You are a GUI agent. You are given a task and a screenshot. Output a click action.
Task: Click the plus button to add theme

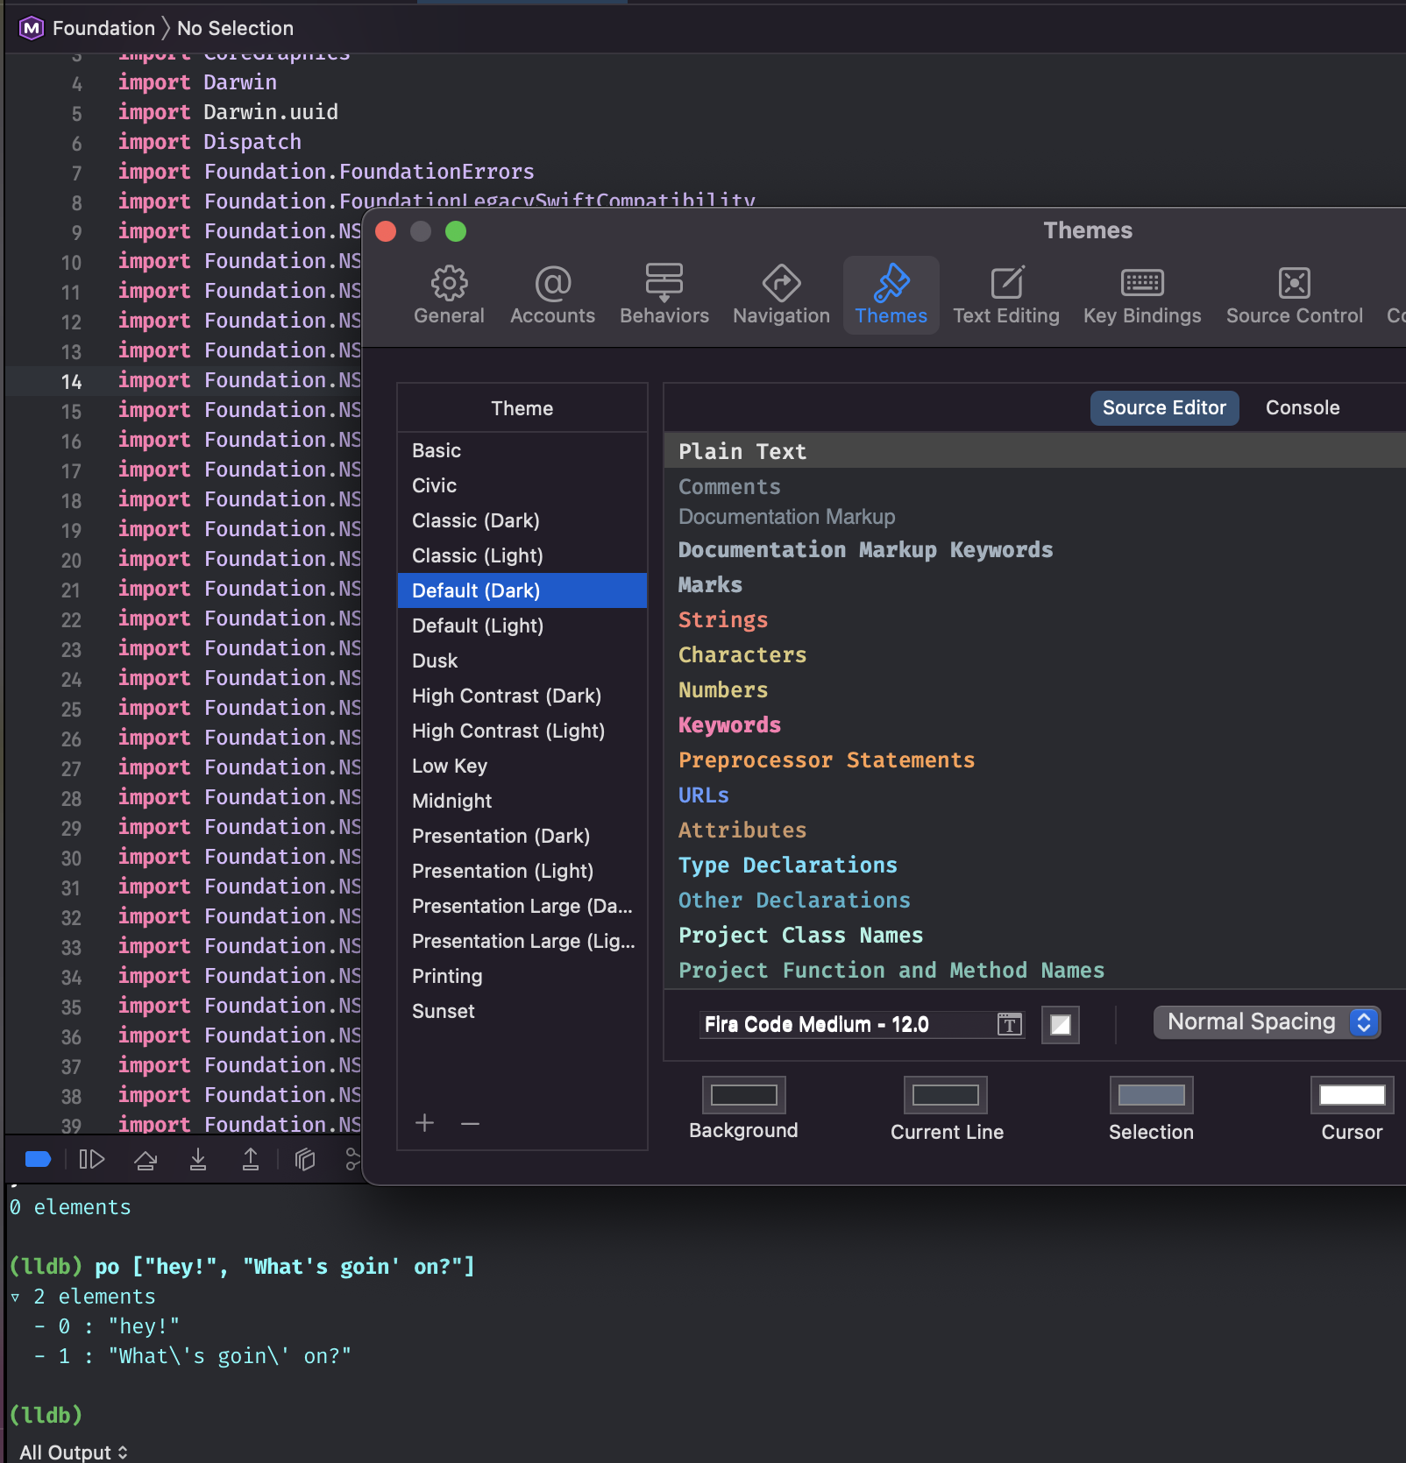pyautogui.click(x=425, y=1123)
